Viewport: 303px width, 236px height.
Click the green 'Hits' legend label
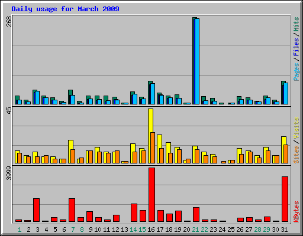coord(296,24)
